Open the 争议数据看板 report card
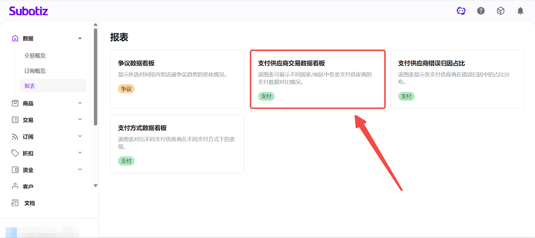Screen dimensions: 535x238 [177, 79]
